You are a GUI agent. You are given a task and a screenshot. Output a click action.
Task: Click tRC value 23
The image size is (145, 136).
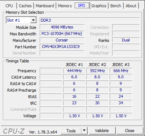pos(74,103)
